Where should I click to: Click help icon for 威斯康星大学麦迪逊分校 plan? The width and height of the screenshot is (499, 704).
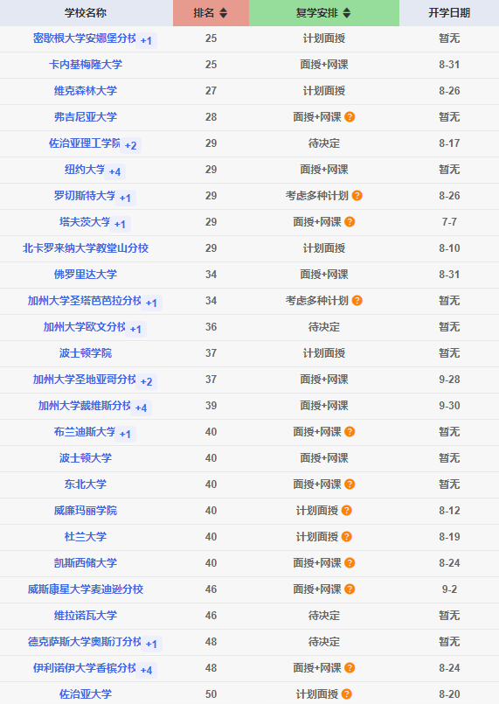350,589
